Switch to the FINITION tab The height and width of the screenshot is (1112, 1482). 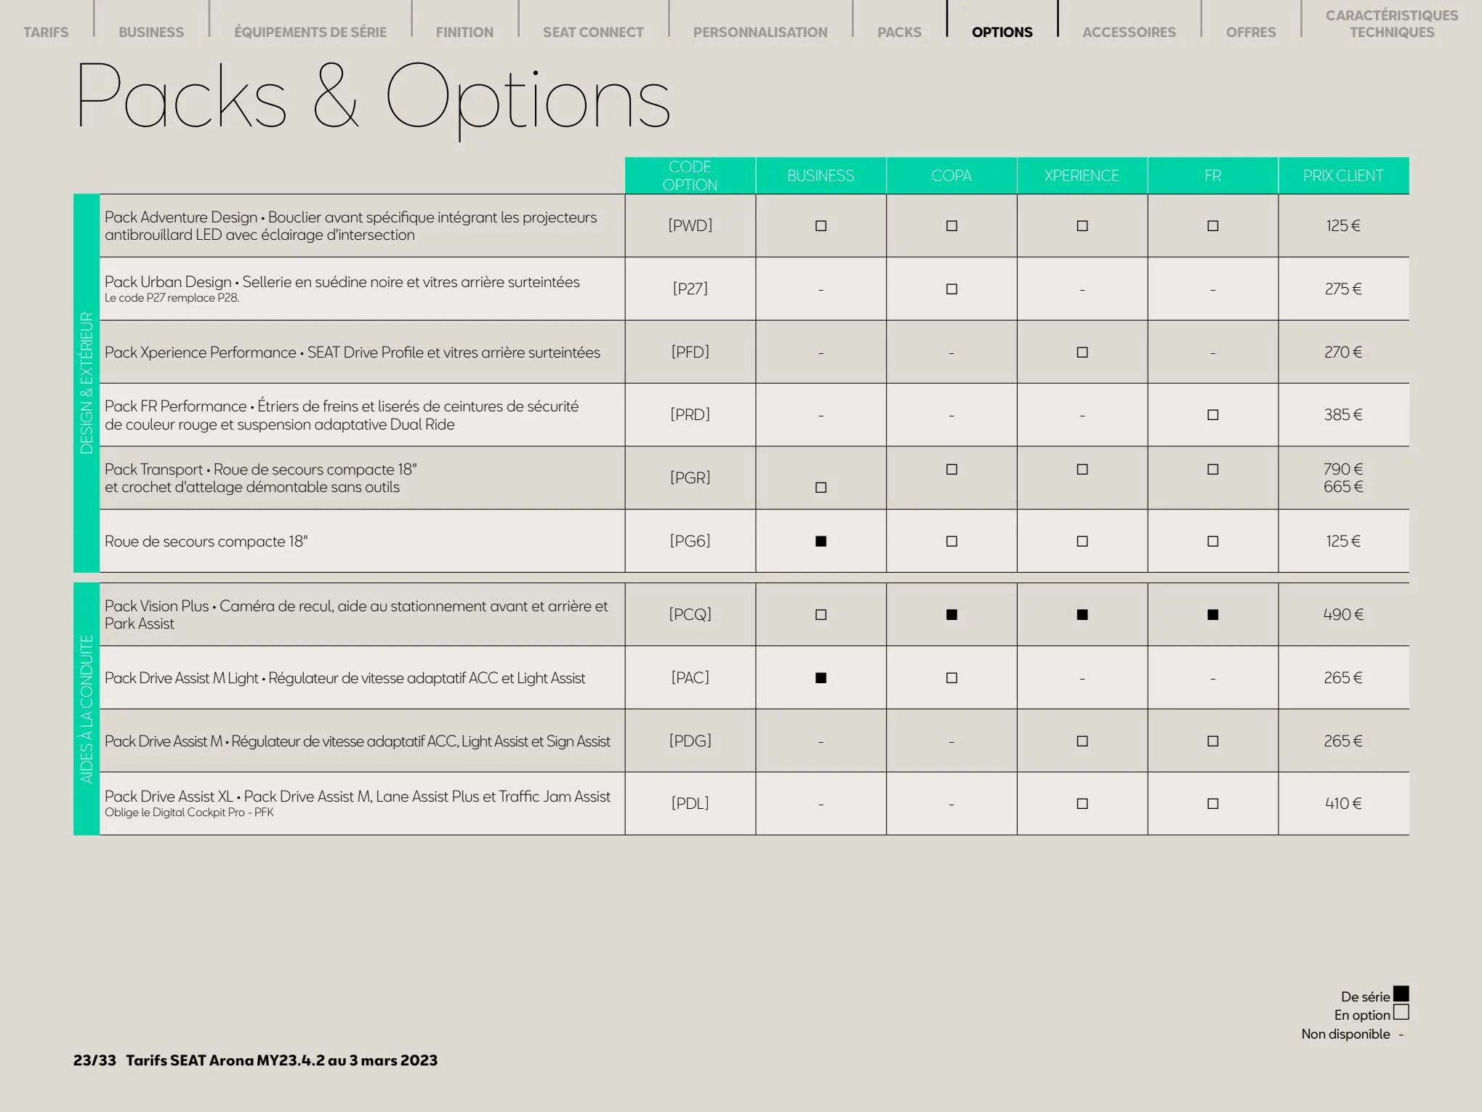[x=464, y=32]
